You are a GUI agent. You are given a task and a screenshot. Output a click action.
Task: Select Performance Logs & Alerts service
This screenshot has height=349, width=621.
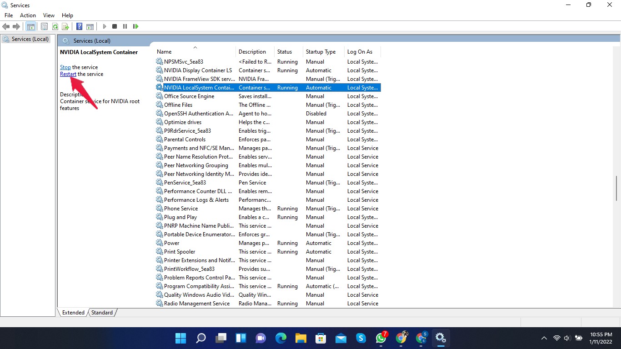pyautogui.click(x=268, y=200)
